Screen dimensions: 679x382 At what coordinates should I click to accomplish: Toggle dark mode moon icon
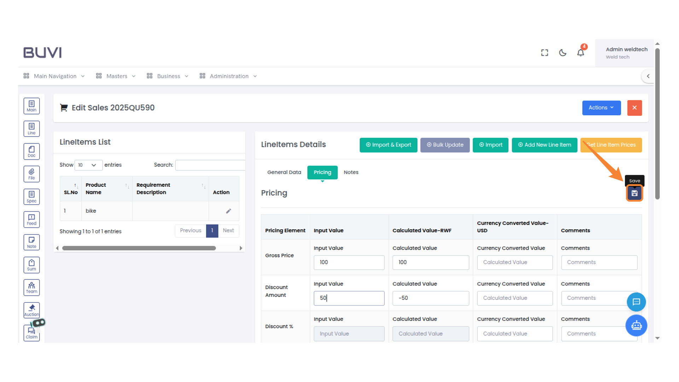click(562, 53)
